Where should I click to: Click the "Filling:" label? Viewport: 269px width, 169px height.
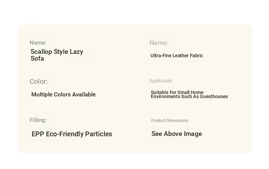pyautogui.click(x=38, y=120)
